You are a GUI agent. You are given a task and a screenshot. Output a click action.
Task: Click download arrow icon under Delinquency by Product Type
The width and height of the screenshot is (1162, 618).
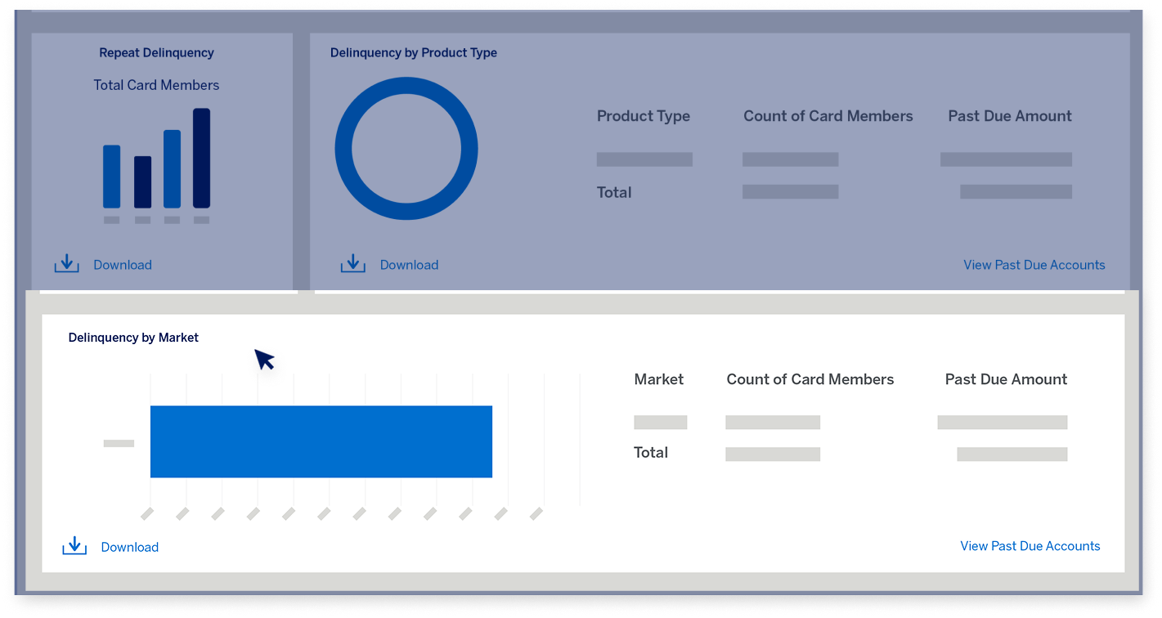pos(352,264)
